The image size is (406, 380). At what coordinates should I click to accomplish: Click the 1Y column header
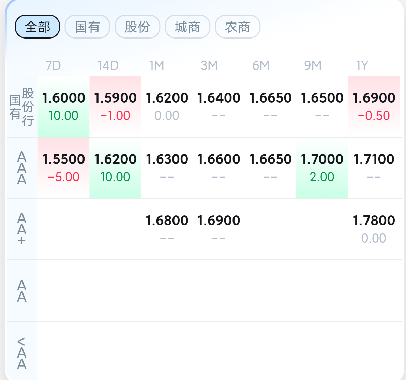click(x=362, y=65)
